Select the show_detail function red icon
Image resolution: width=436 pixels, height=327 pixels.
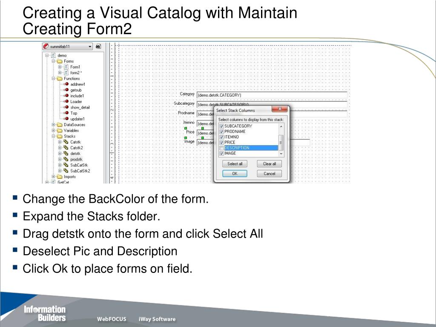(x=66, y=107)
